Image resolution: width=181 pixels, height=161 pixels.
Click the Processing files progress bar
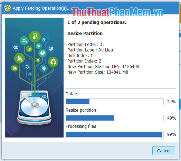tap(115, 134)
